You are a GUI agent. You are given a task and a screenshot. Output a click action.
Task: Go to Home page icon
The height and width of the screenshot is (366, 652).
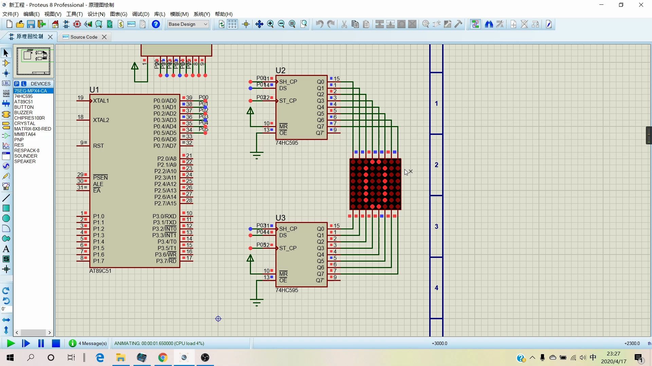point(55,24)
